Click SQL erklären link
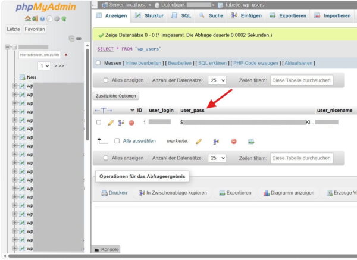 212,63
